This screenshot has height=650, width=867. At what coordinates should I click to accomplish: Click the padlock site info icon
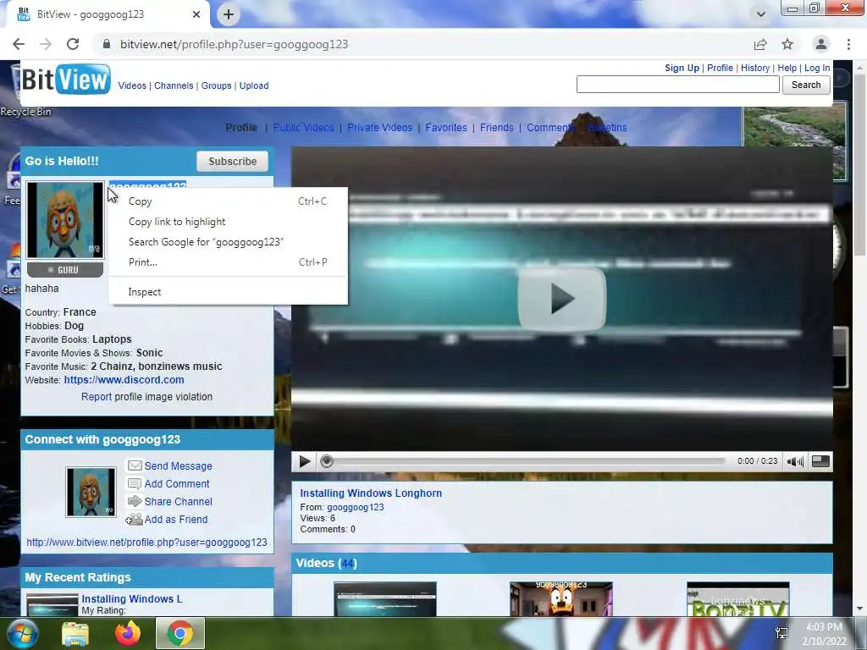coord(107,44)
